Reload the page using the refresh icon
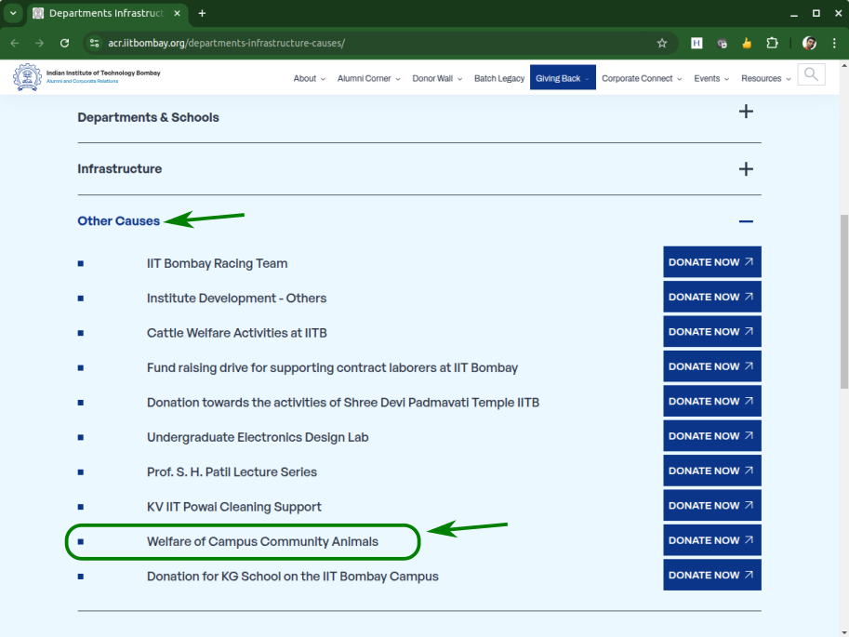Screen dimensions: 849x637 (x=64, y=43)
